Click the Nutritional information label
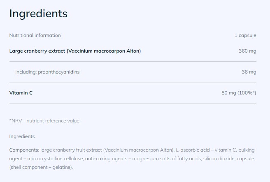Screen dimensions: 270x182 35,35
